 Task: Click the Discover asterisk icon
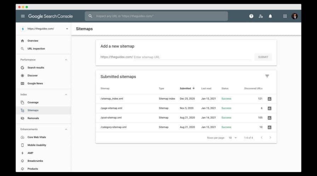[x=22, y=75]
